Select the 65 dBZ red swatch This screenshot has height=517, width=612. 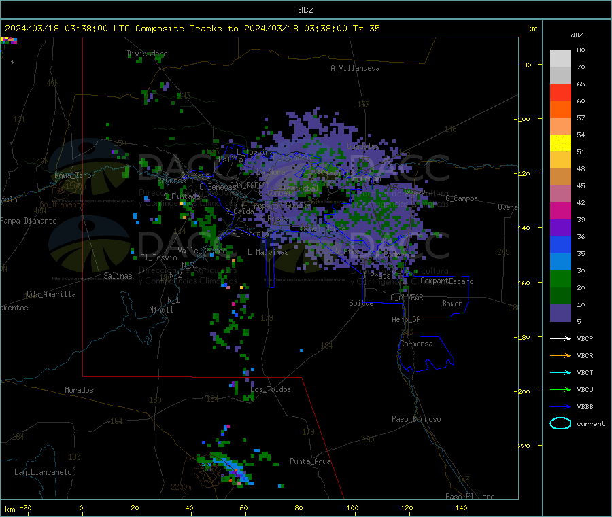click(x=560, y=92)
